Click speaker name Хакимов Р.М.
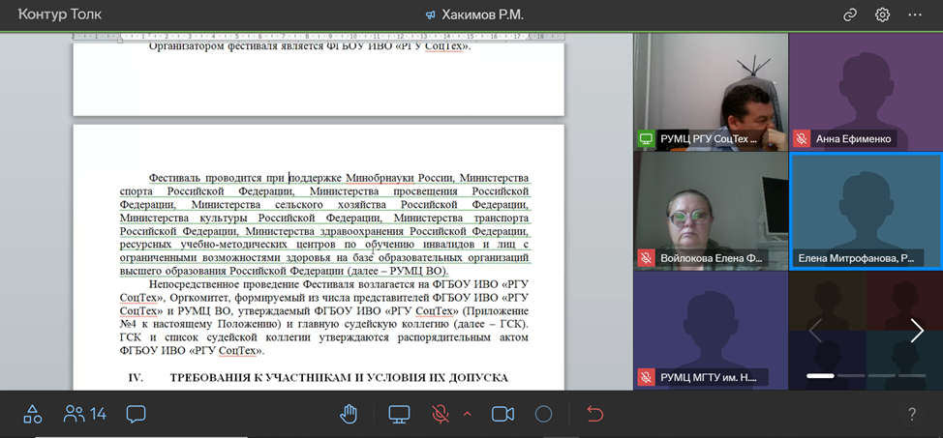Screen dimensions: 943x438 click(483, 15)
